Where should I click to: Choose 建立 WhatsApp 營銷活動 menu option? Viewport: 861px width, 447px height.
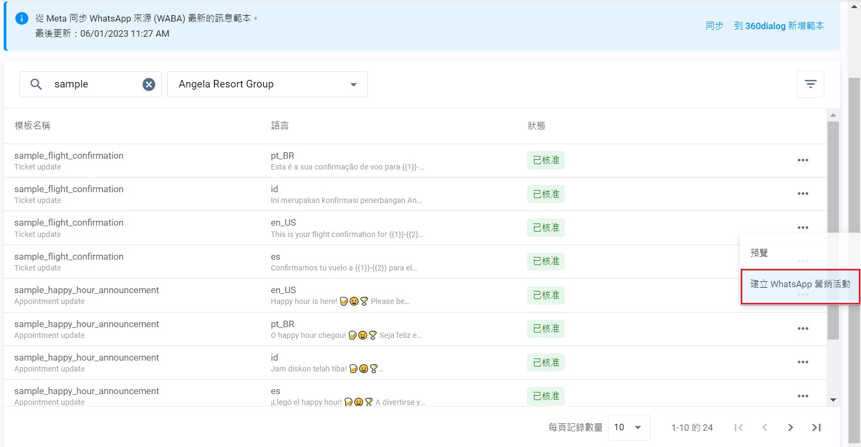pos(799,284)
